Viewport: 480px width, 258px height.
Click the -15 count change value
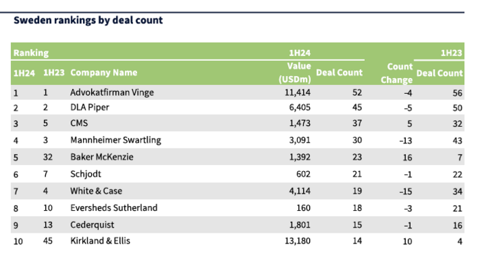406,192
